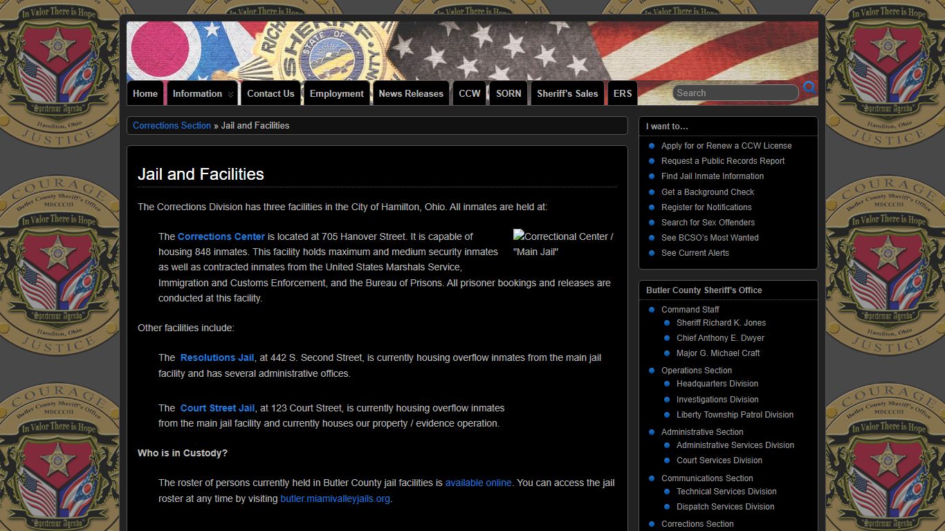Image resolution: width=945 pixels, height=531 pixels.
Task: Go to the Employment menu item
Action: click(337, 93)
